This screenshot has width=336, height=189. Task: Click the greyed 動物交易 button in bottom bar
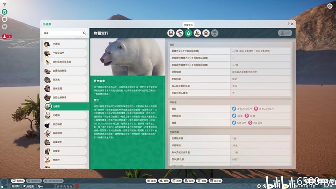(34, 181)
